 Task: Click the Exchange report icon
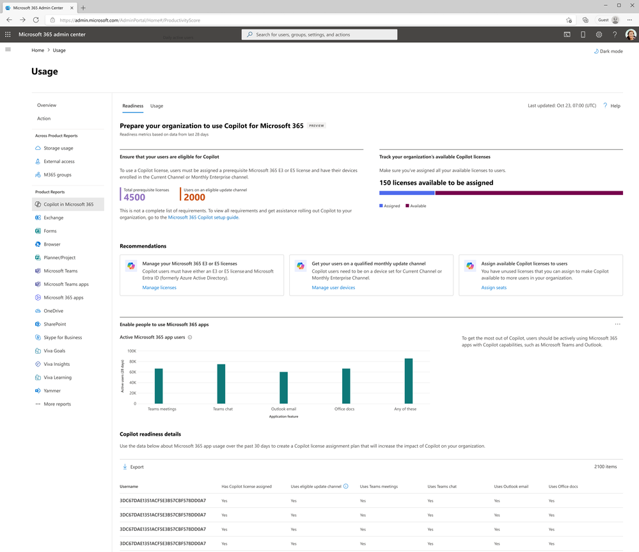pyautogui.click(x=38, y=218)
